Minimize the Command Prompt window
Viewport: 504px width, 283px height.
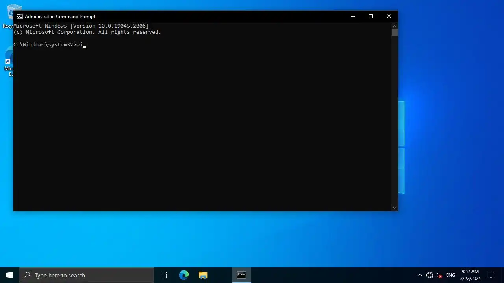coord(353,16)
